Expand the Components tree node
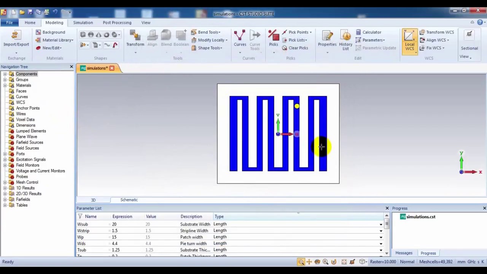Image resolution: width=487 pixels, height=274 pixels. pyautogui.click(x=5, y=74)
